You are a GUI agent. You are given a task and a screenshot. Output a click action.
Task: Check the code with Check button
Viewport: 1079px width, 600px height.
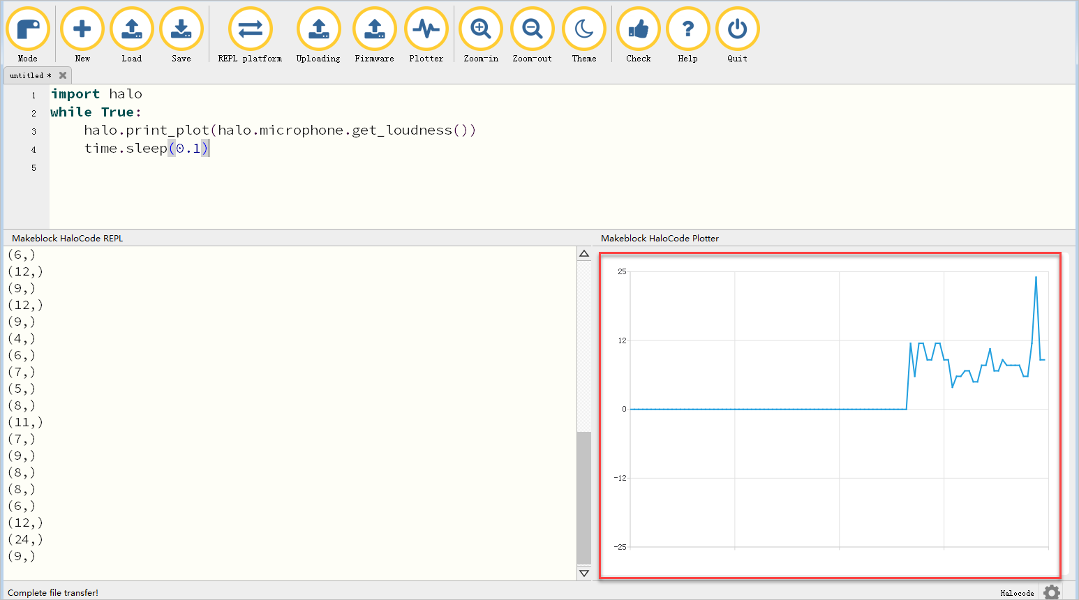(639, 29)
